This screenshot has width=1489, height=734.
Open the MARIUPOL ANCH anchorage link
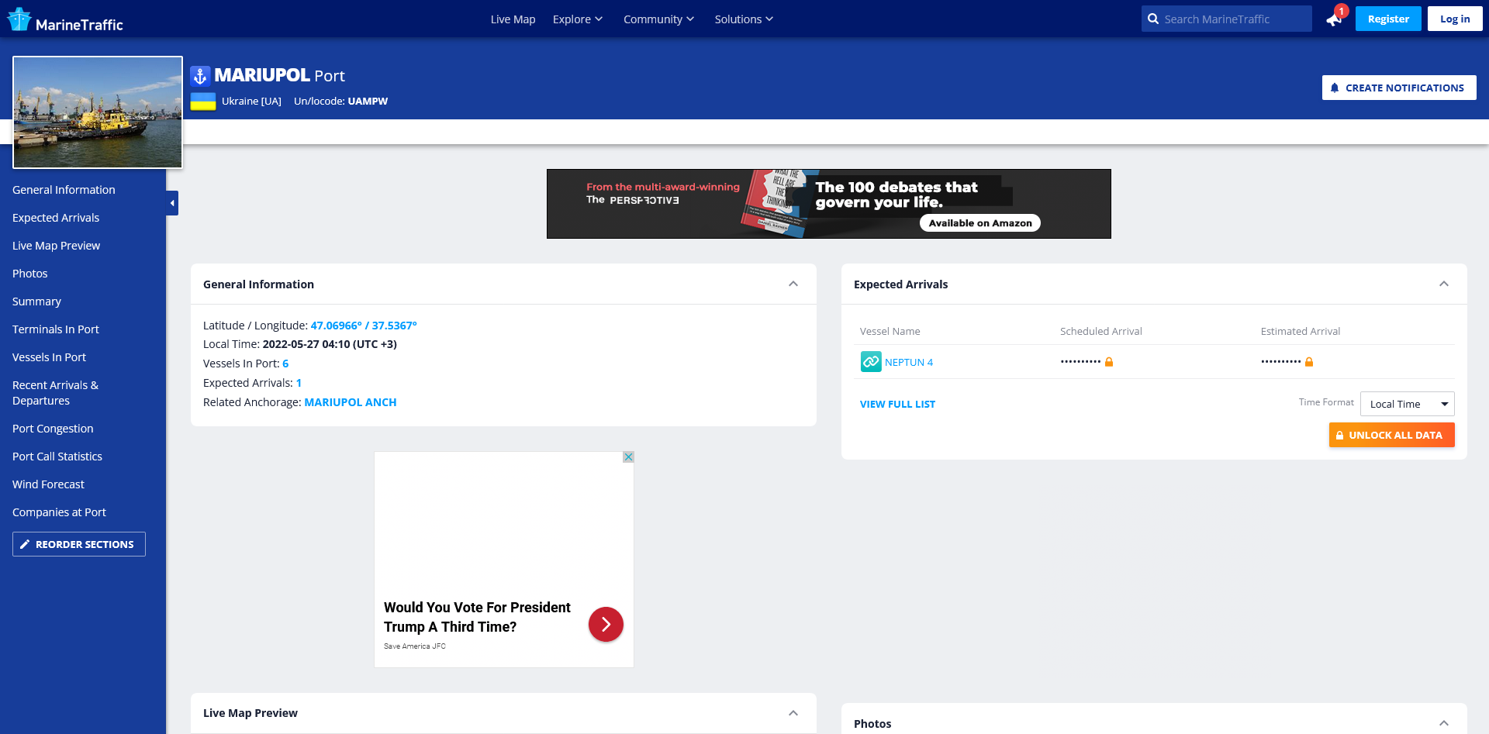[x=351, y=402]
